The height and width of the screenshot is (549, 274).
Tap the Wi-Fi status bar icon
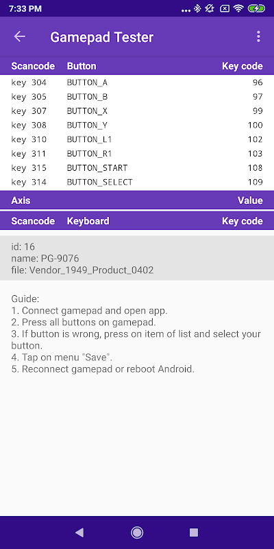[x=238, y=9]
